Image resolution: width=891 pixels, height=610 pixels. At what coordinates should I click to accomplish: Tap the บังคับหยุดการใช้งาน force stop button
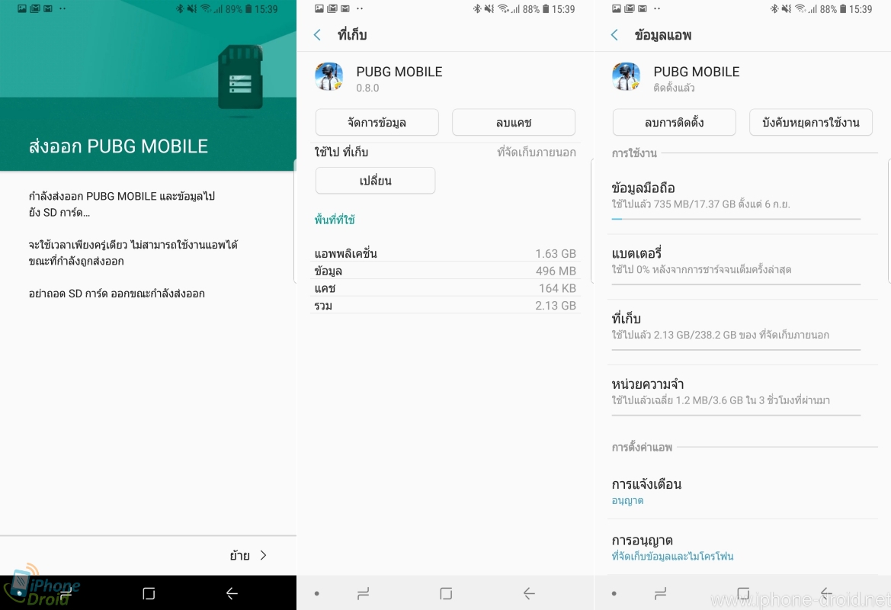[x=811, y=122]
